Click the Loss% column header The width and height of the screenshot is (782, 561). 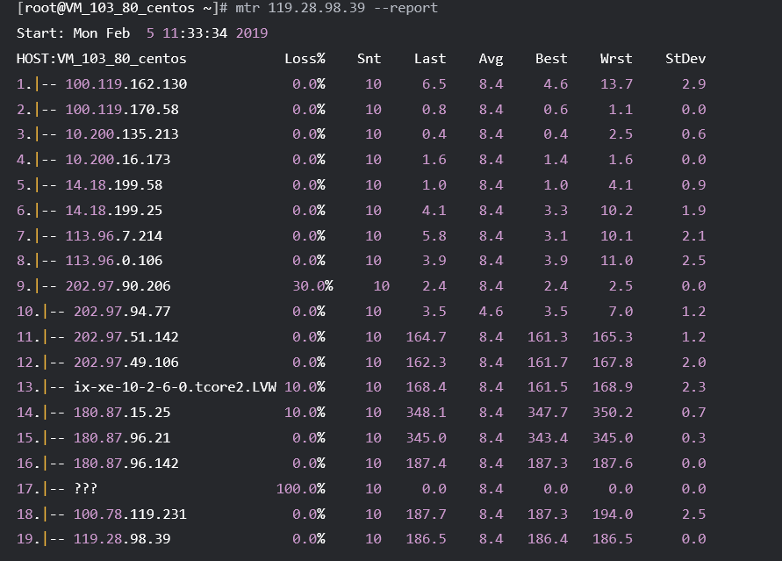305,59
